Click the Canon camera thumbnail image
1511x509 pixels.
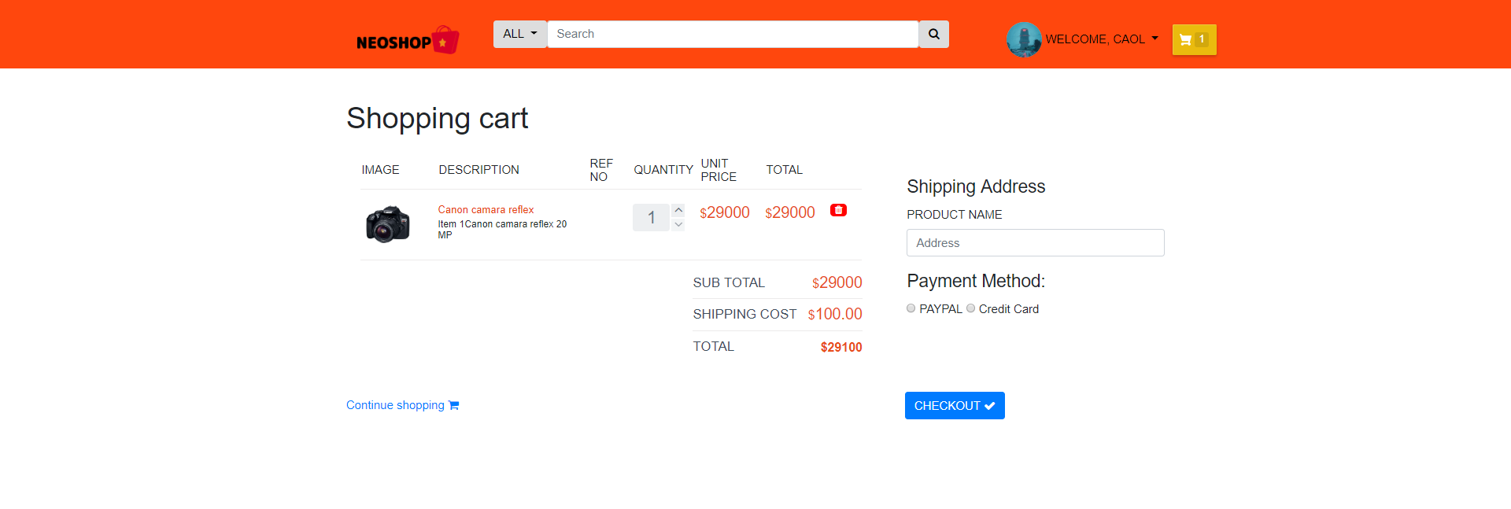(x=388, y=224)
